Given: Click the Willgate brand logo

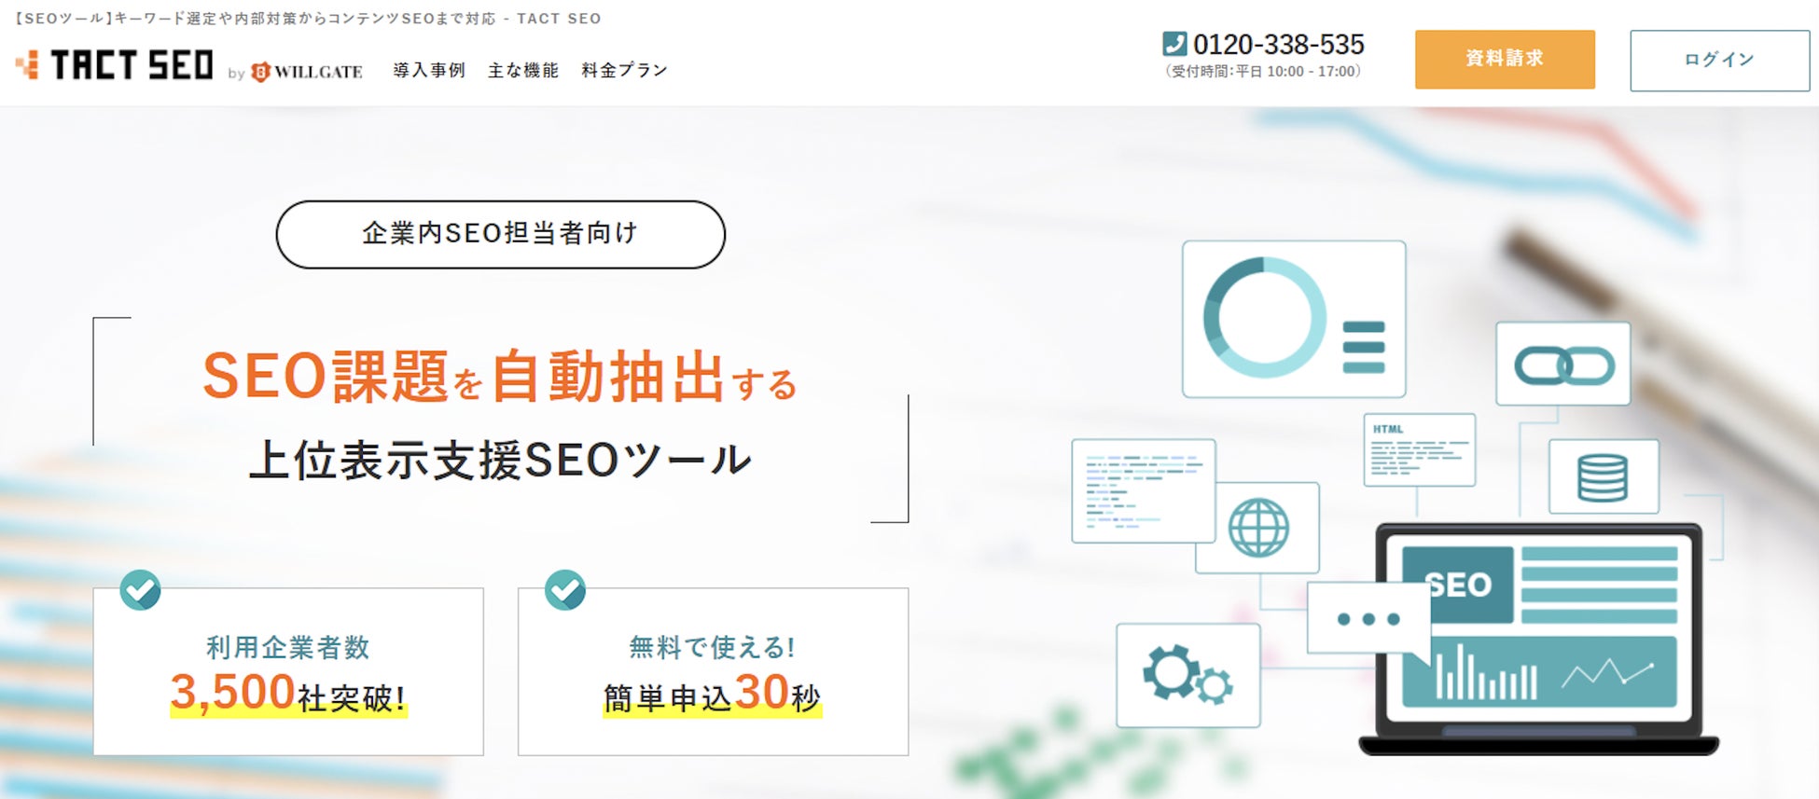Looking at the screenshot, I should pyautogui.click(x=308, y=72).
